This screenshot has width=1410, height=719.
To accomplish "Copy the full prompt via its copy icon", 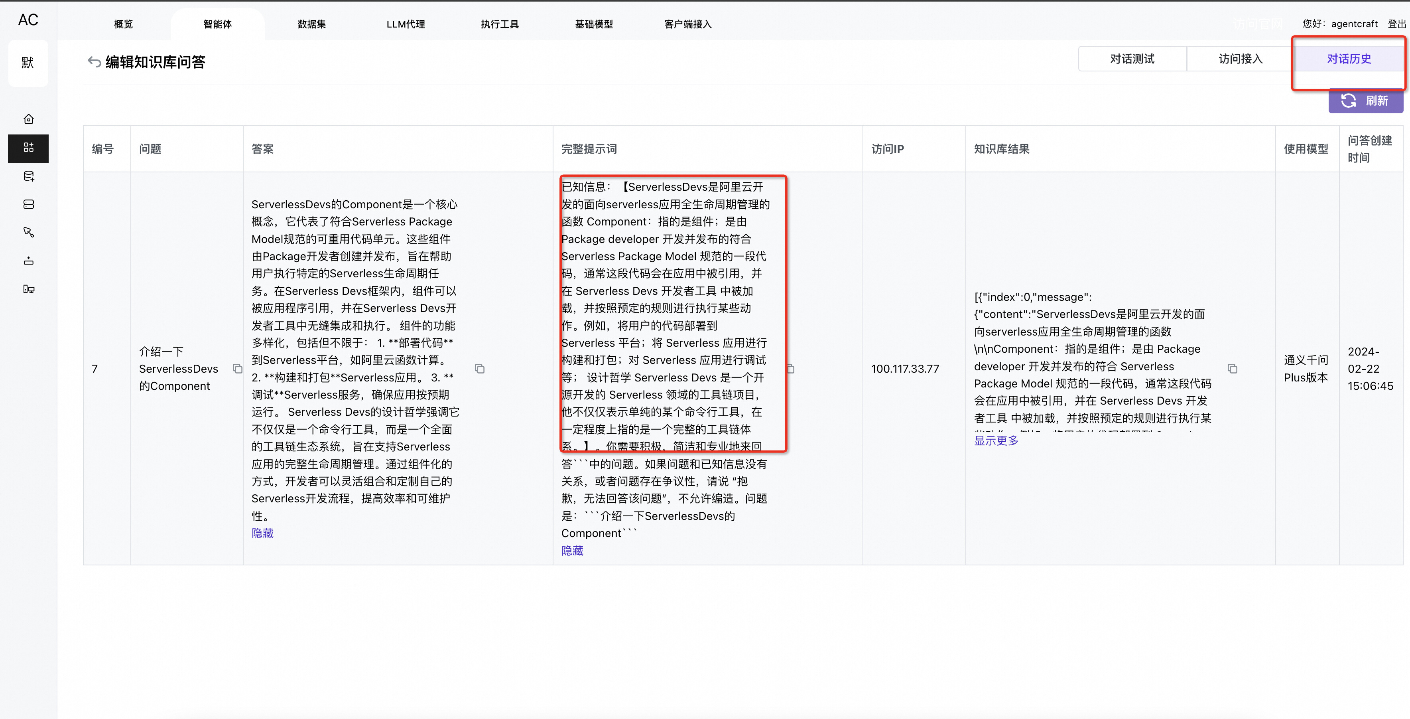I will point(790,369).
